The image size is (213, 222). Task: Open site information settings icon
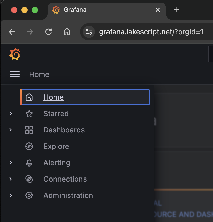[89, 32]
